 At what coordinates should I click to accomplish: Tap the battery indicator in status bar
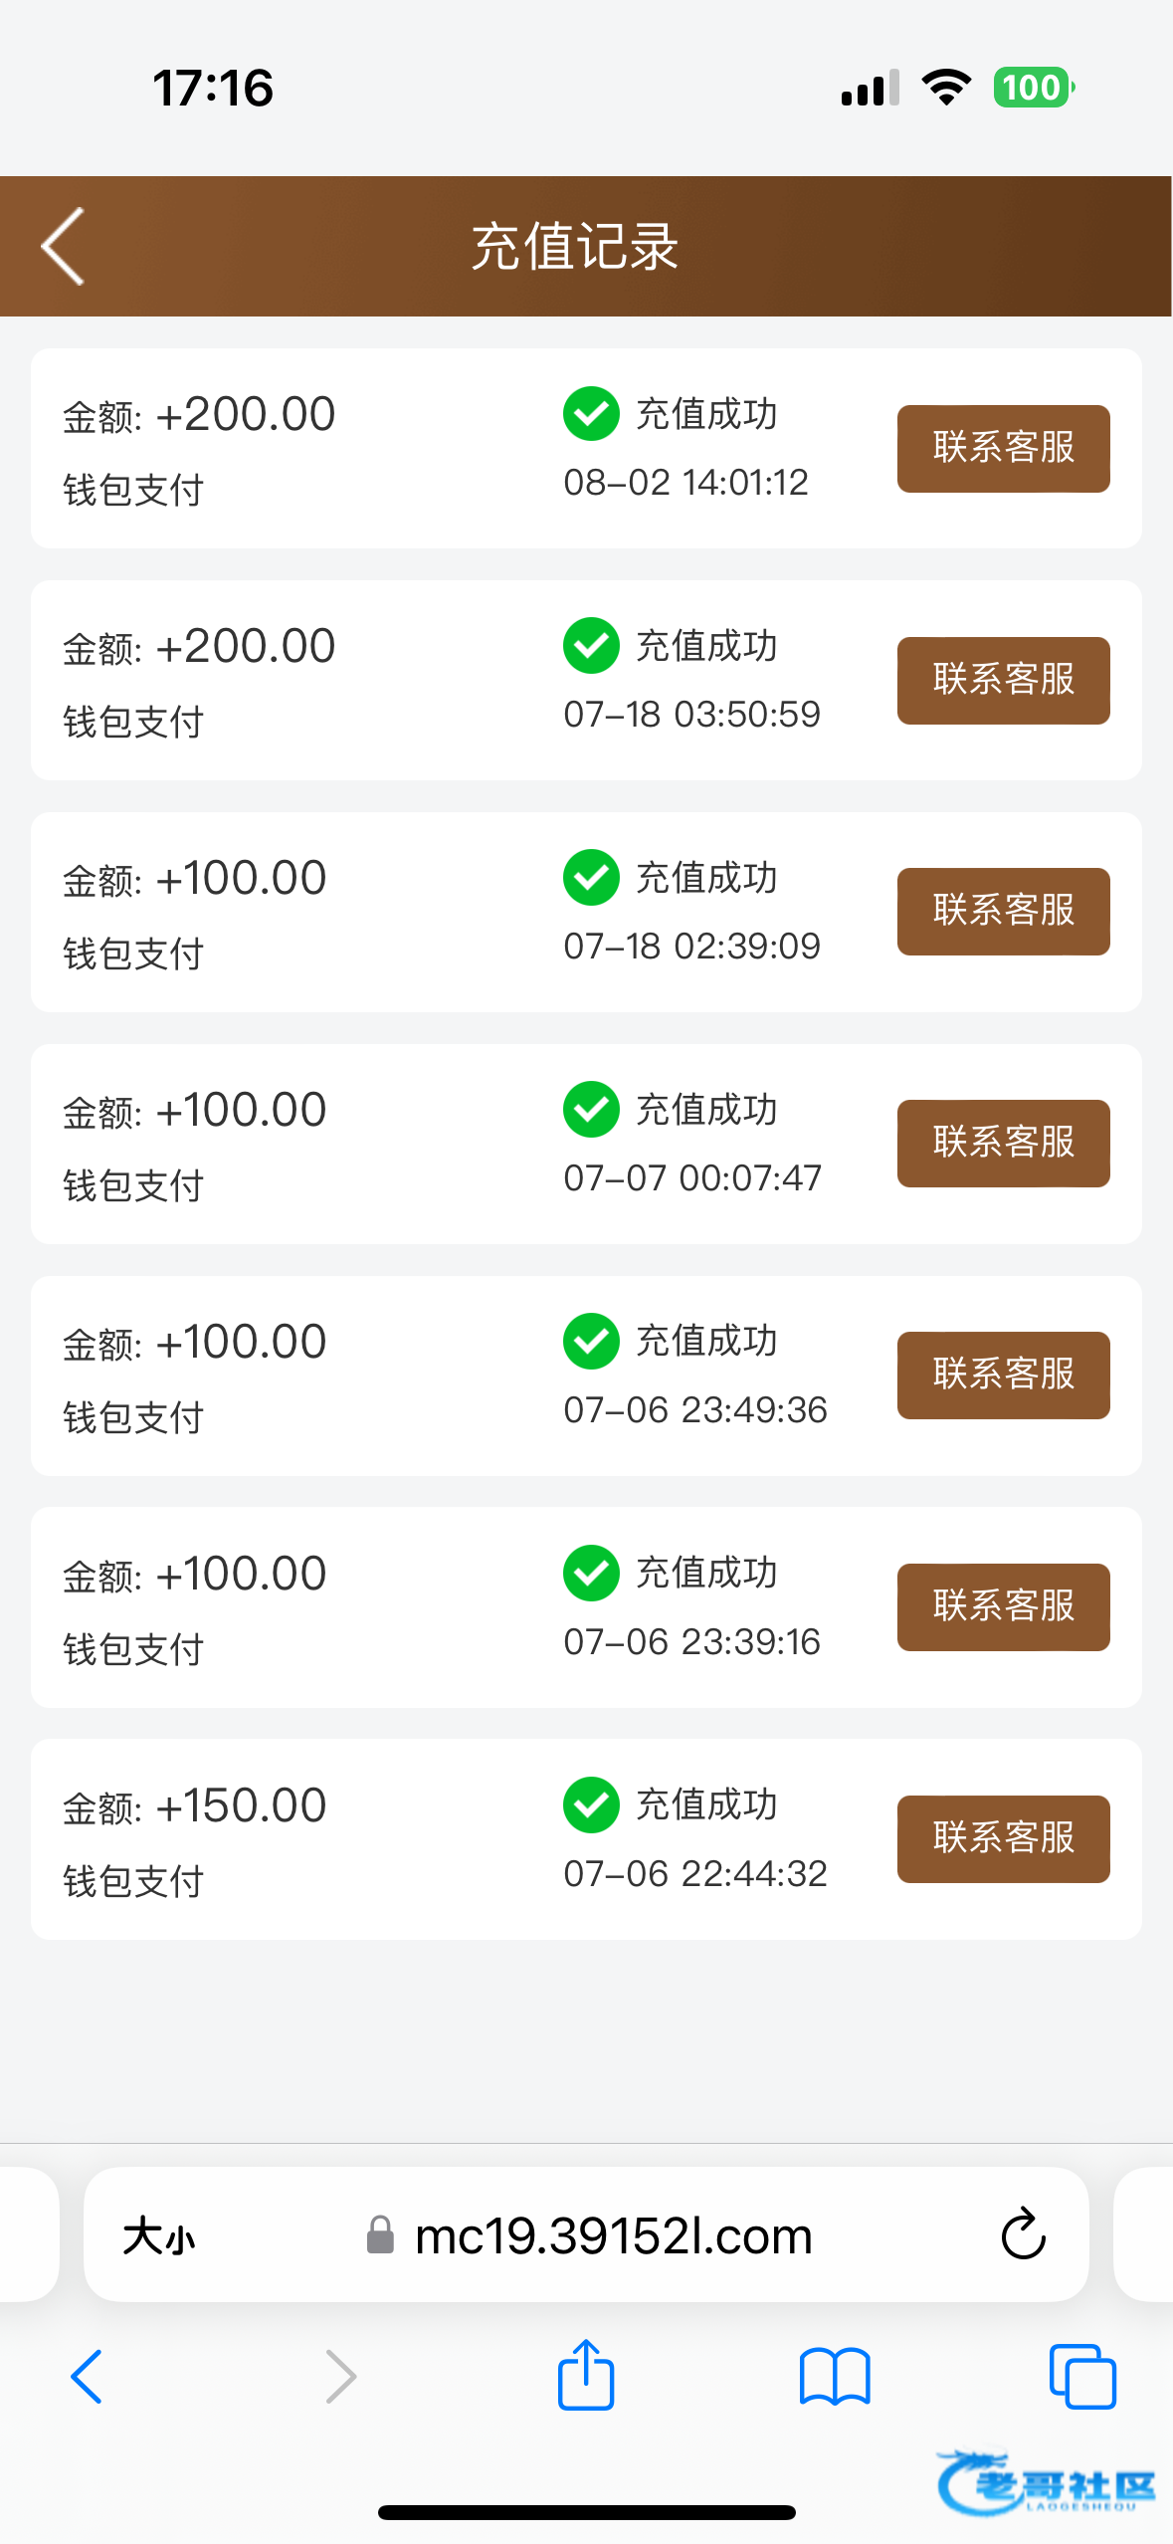pos(1034,88)
